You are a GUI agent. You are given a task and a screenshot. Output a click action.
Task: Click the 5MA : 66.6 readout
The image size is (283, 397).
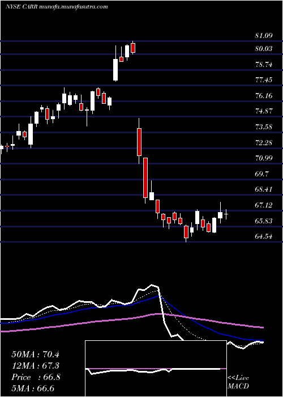click(x=33, y=388)
